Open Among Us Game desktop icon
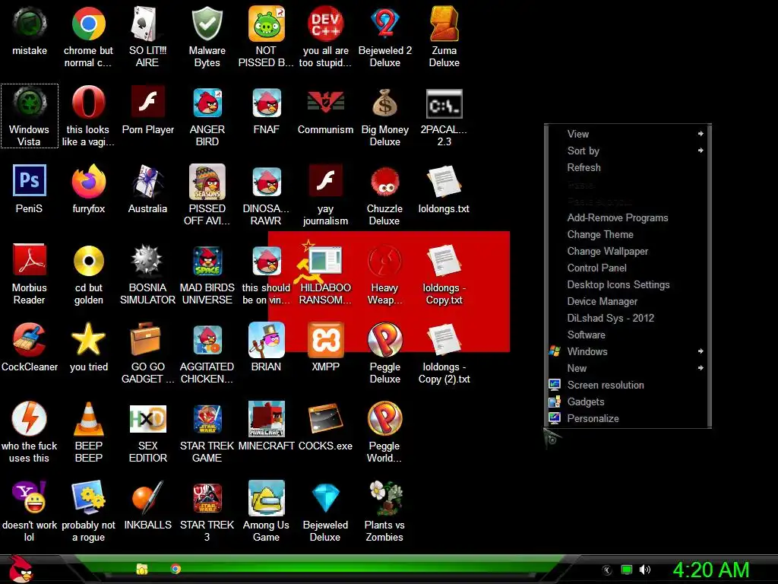Viewport: 778px width, 584px height. 267,498
